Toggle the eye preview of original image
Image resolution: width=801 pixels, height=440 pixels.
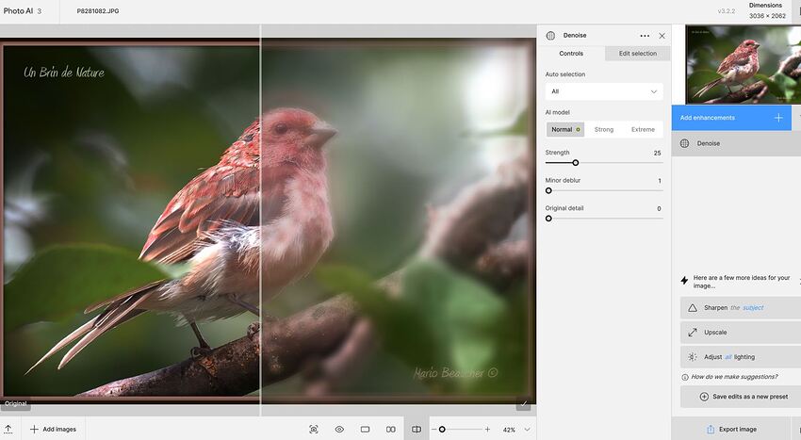coord(339,429)
